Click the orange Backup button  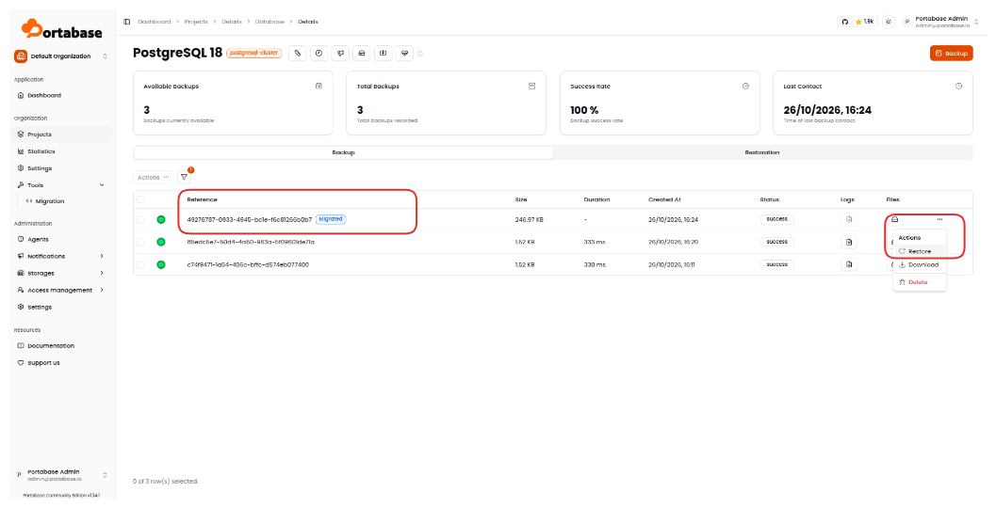coord(951,54)
